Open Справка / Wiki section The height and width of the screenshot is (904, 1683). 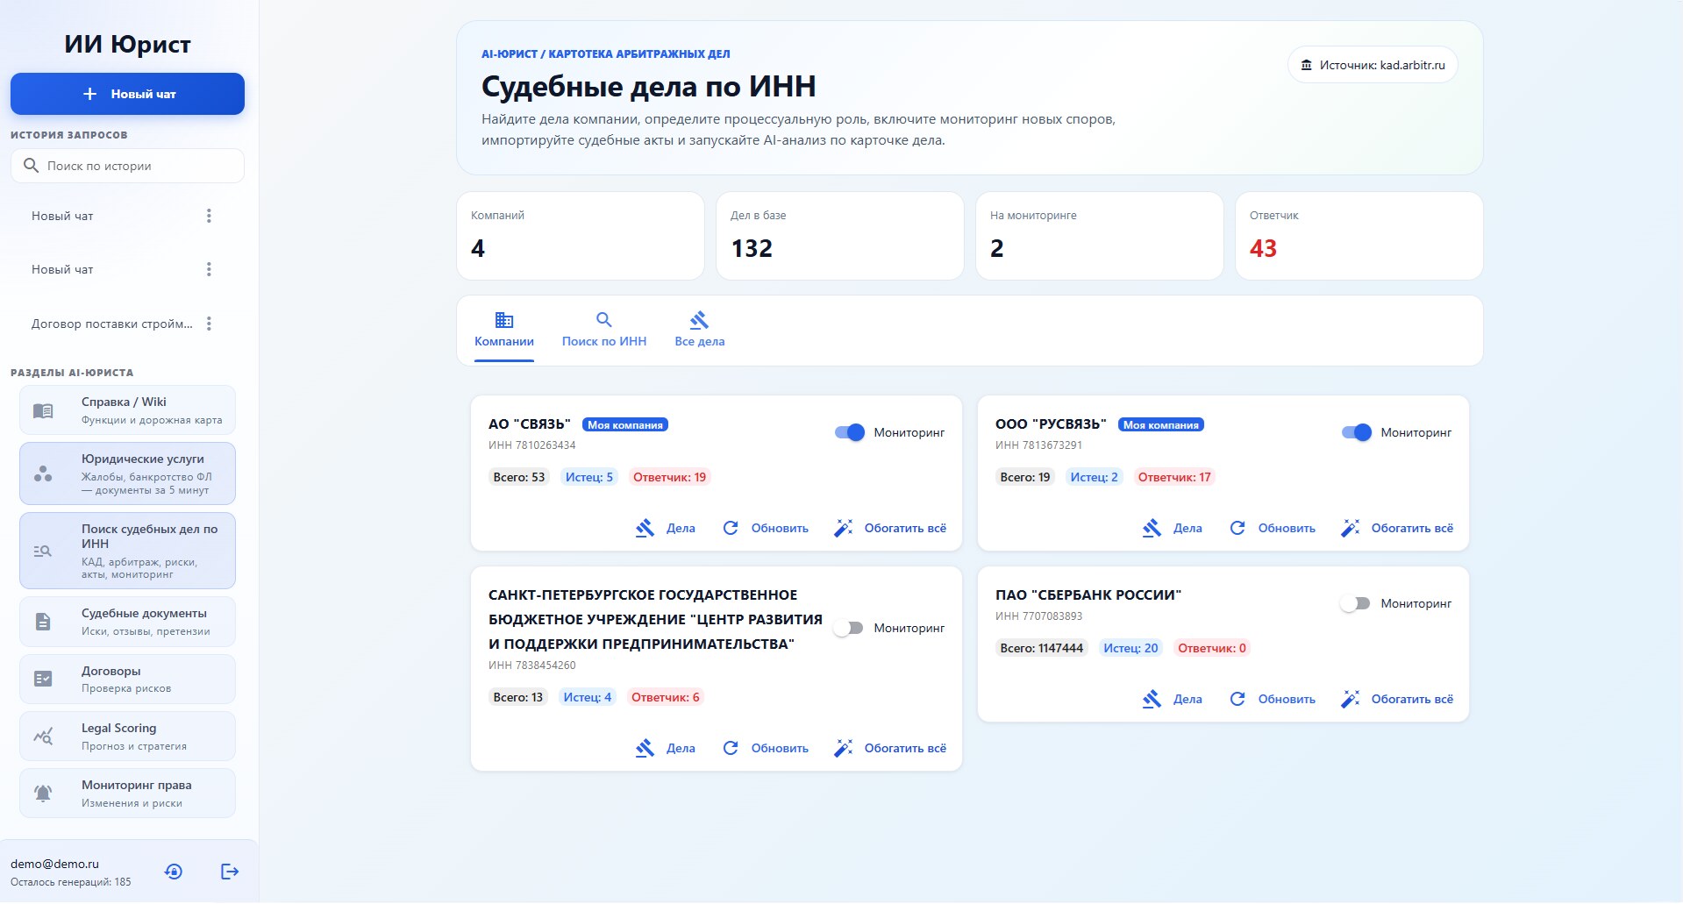[127, 410]
